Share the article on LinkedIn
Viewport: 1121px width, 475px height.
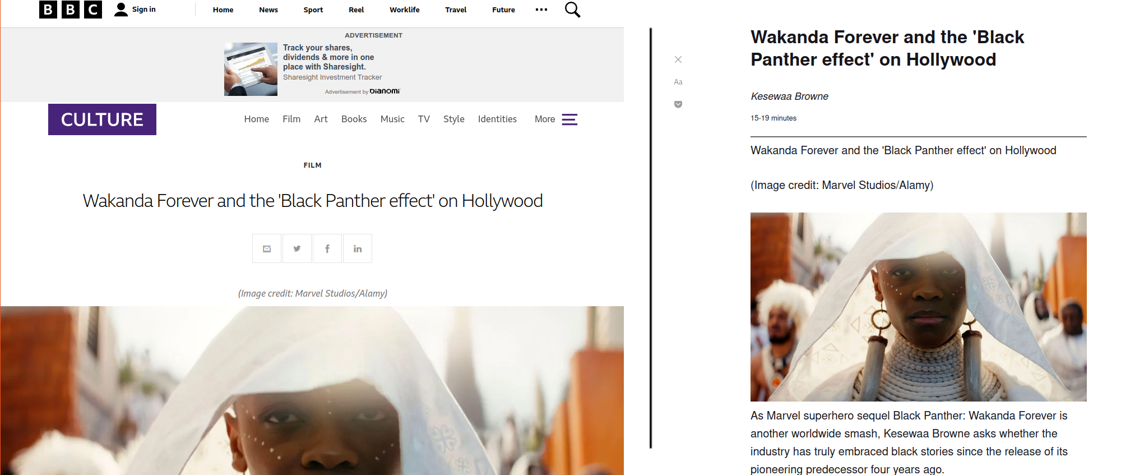358,248
